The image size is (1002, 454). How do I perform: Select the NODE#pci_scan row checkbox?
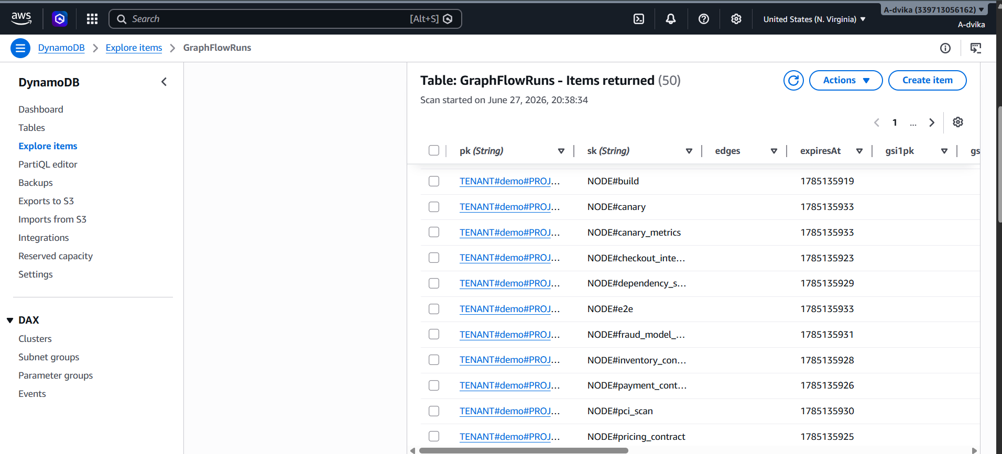[434, 411]
